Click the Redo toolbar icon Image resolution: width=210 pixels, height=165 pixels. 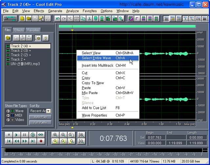[64, 19]
